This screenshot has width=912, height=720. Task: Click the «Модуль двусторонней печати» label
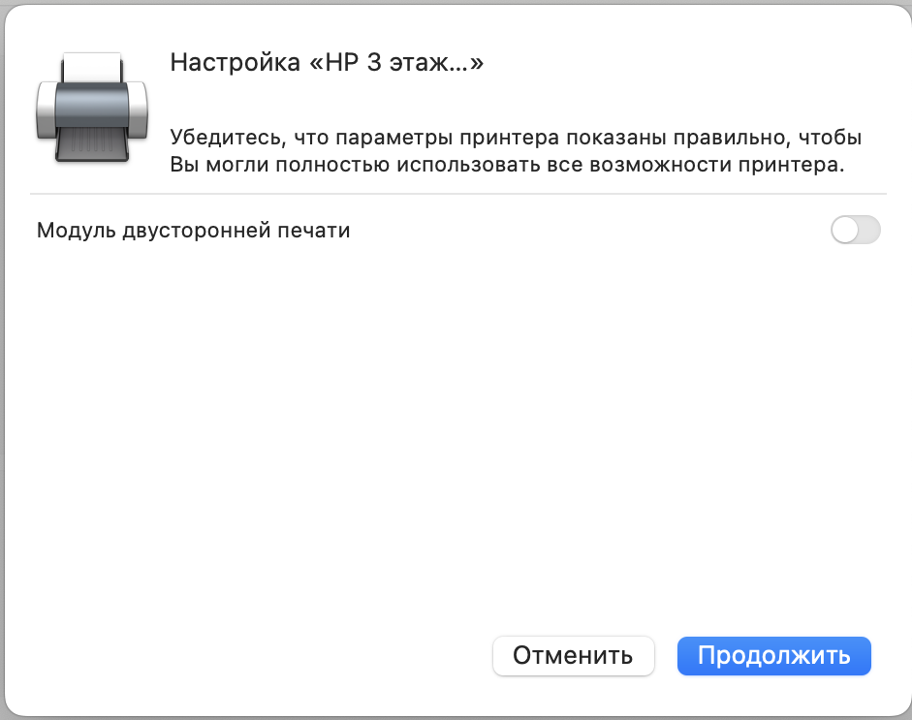pos(193,231)
